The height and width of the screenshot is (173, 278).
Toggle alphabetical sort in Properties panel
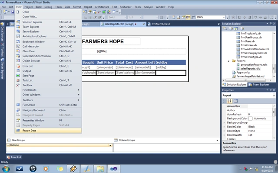pyautogui.click(x=230, y=101)
